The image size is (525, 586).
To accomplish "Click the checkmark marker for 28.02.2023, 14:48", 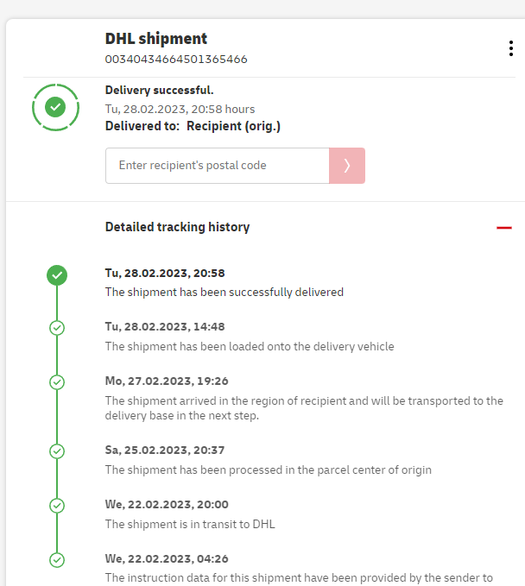I will 57,328.
